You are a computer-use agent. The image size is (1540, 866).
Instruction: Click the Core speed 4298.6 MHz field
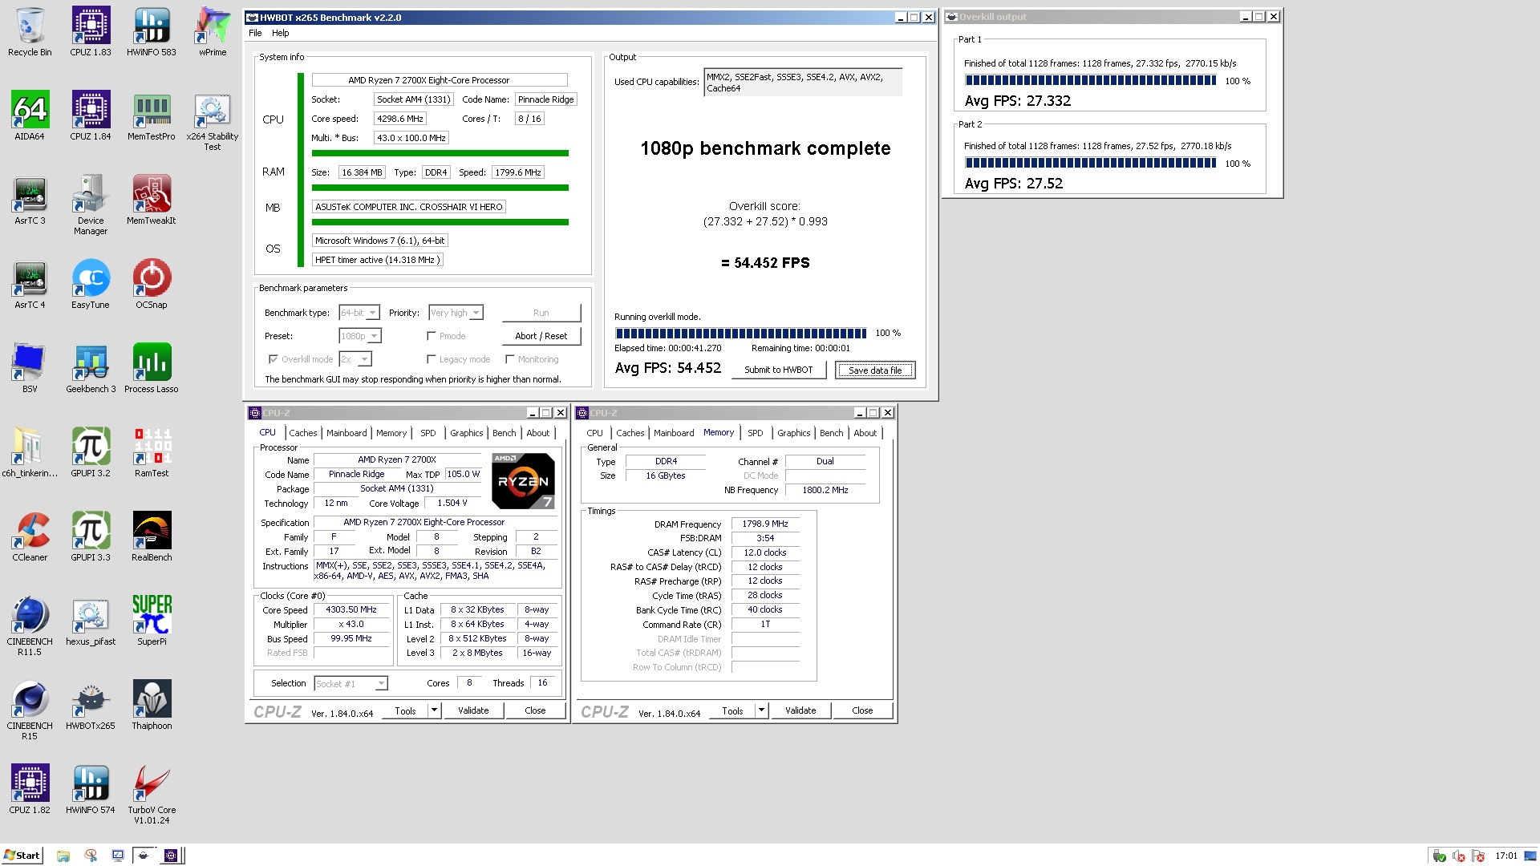[x=400, y=119]
